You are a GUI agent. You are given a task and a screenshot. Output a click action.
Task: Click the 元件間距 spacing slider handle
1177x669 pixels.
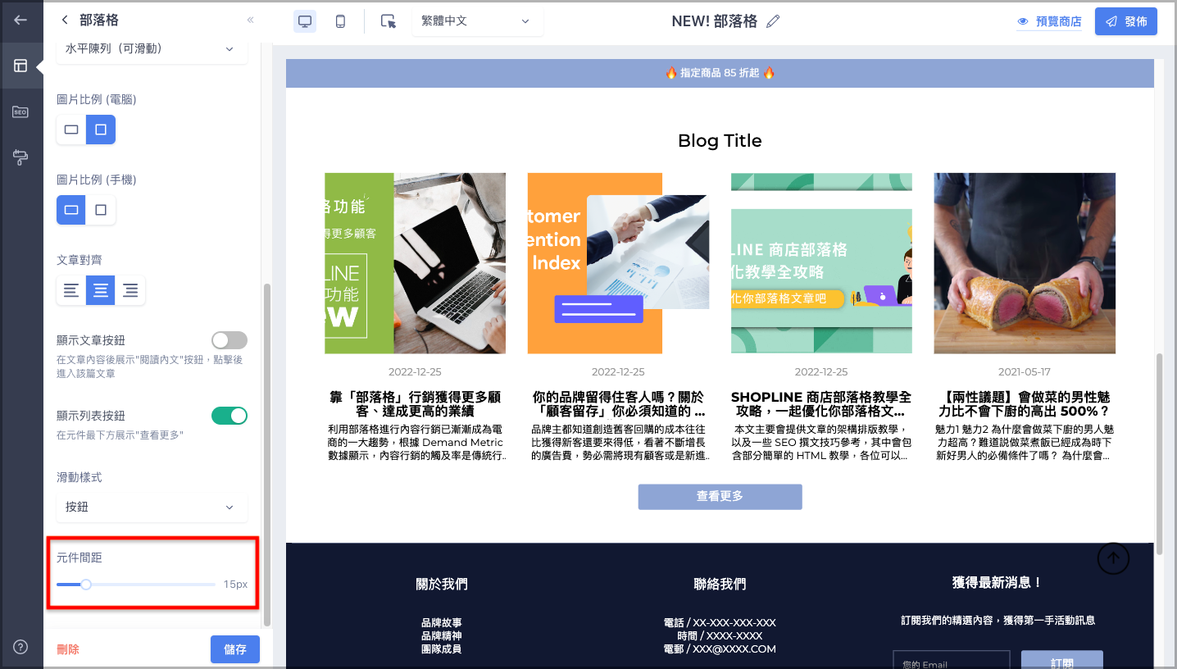86,585
